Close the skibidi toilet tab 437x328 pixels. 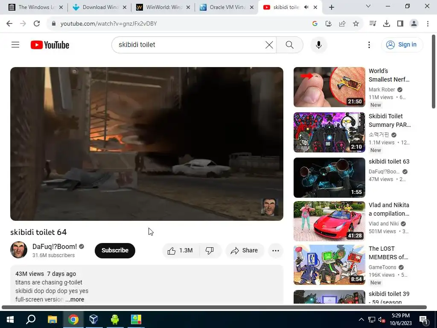pos(315,7)
